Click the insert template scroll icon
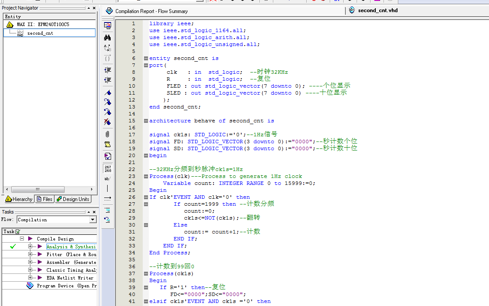This screenshot has width=489, height=306. click(108, 145)
